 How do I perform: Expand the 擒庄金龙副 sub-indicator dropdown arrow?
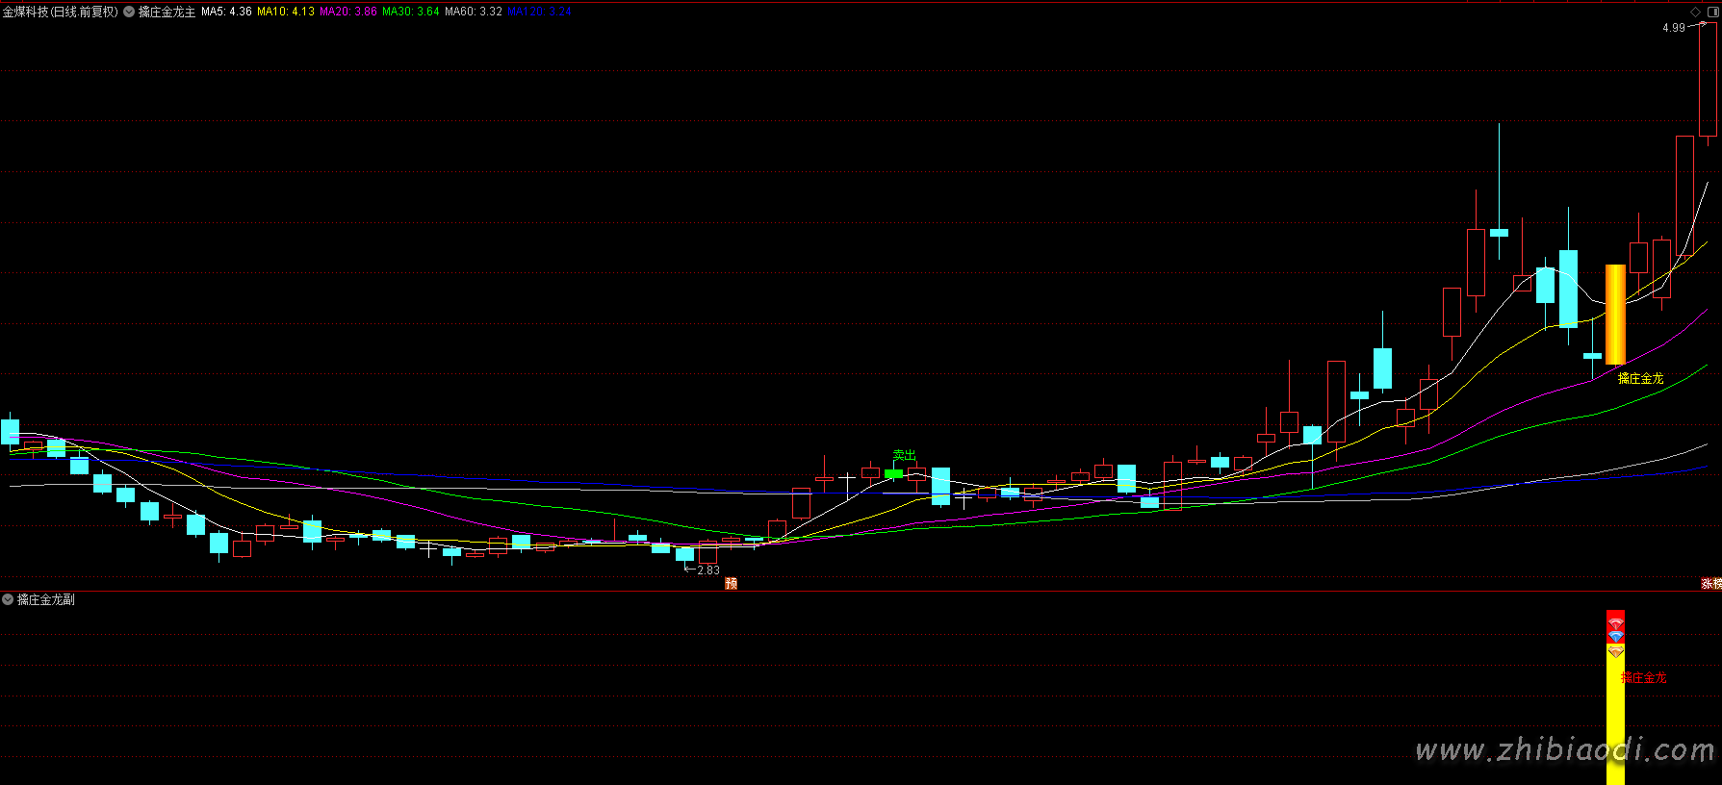tap(8, 599)
